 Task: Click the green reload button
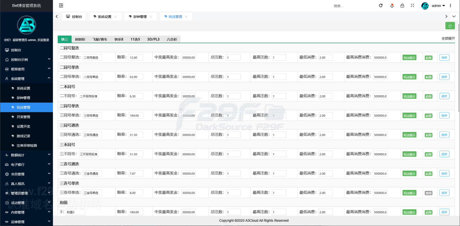450,26
